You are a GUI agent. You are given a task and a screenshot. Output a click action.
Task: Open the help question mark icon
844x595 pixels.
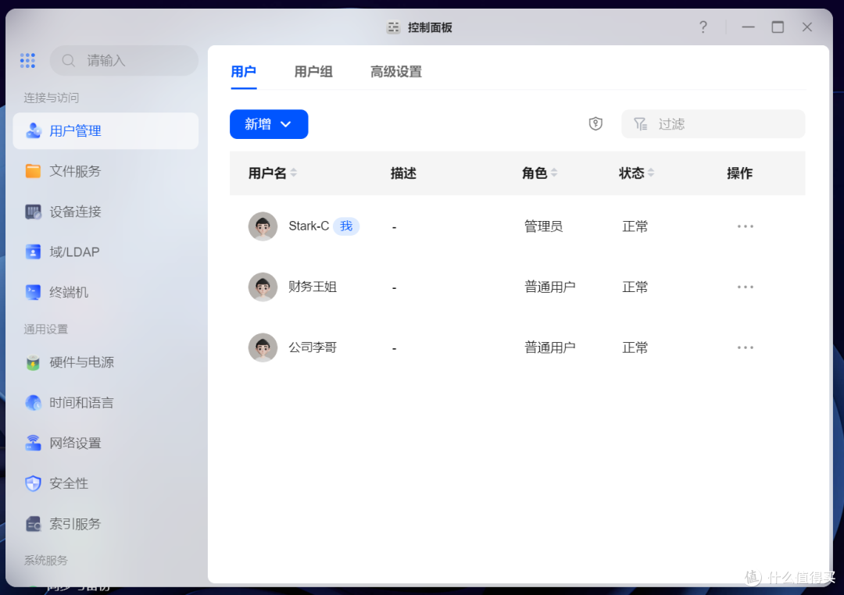tap(703, 27)
